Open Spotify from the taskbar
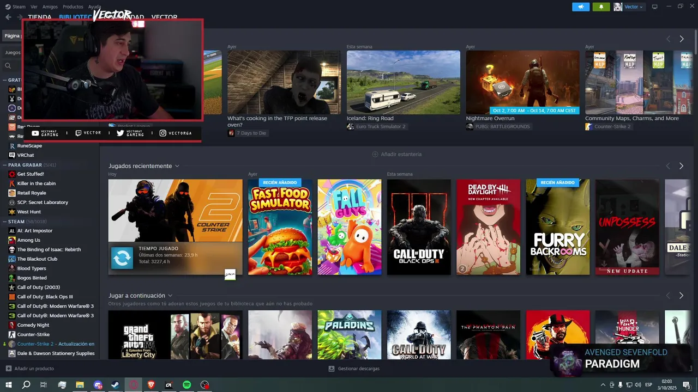This screenshot has width=698, height=392. coord(186,385)
